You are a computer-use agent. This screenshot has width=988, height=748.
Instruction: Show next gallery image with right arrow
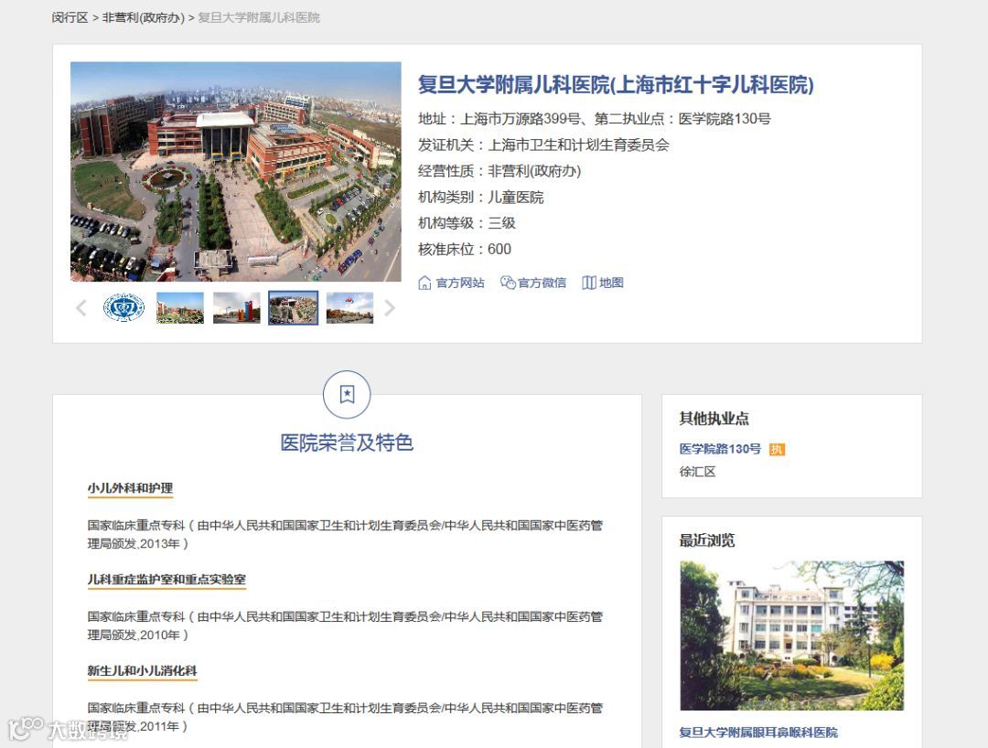click(x=390, y=308)
